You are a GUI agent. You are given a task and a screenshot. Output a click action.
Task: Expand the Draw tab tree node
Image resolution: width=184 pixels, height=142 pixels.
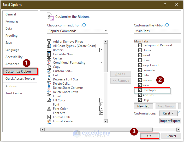click(x=136, y=60)
